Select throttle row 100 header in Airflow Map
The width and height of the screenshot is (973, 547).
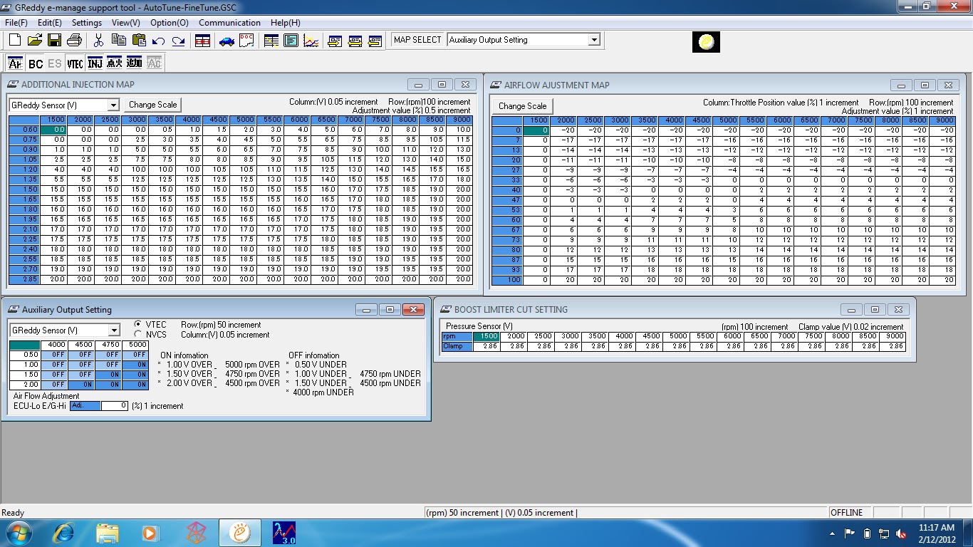pyautogui.click(x=507, y=280)
